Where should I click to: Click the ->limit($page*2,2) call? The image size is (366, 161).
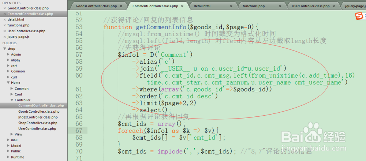click(x=164, y=103)
